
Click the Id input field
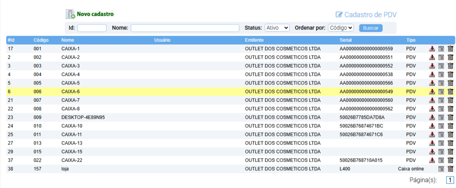pyautogui.click(x=92, y=28)
